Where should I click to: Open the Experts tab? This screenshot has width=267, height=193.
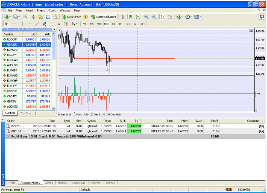pyautogui.click(x=95, y=183)
